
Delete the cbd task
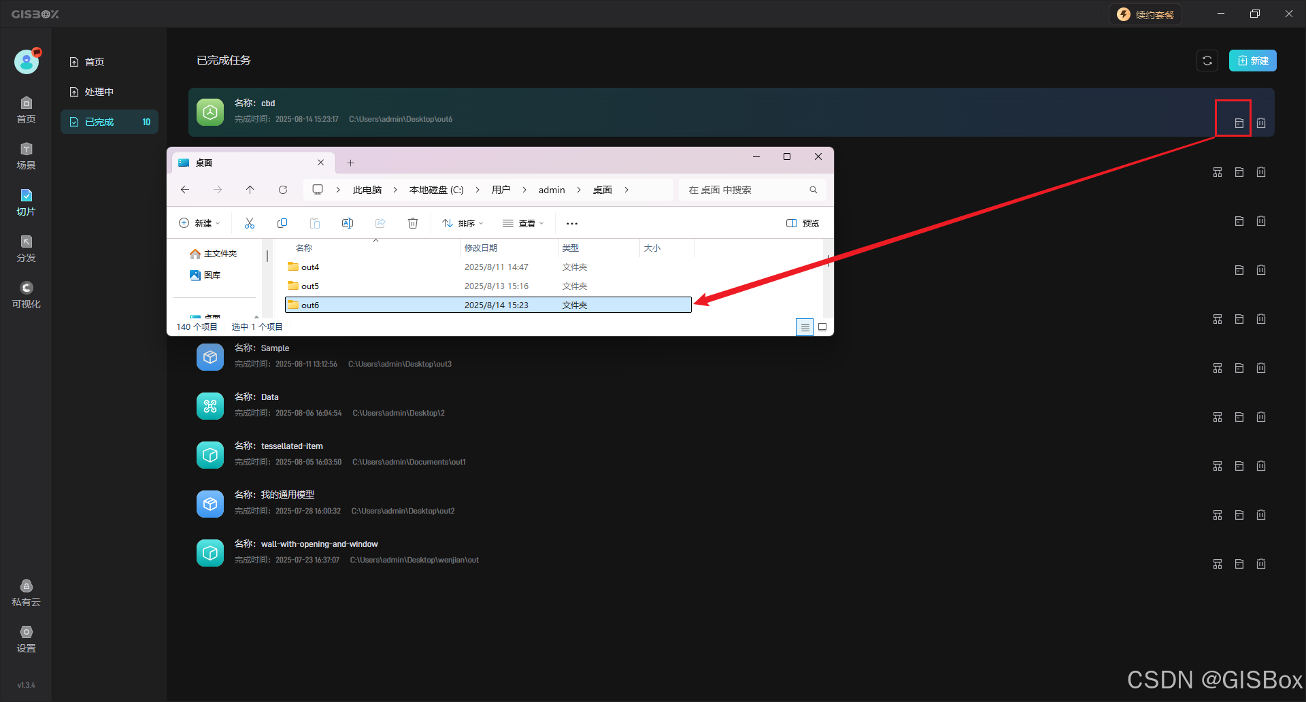coord(1261,123)
